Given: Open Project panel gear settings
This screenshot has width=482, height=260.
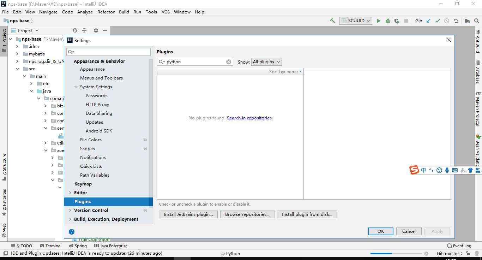Looking at the screenshot, I should 96,31.
